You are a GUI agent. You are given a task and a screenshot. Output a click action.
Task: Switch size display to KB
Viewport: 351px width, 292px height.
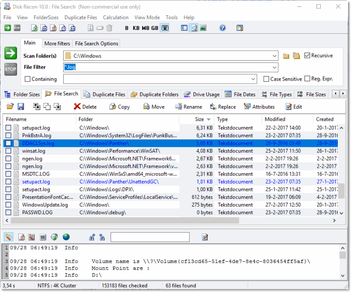136,28
